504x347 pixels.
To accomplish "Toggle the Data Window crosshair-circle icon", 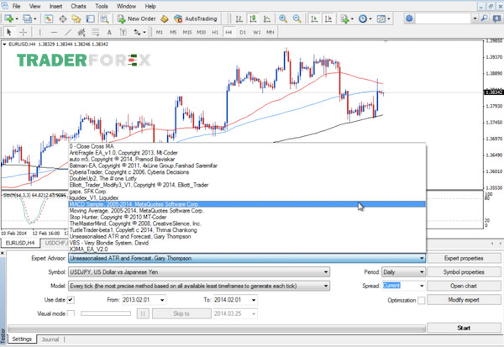I will click(63, 19).
